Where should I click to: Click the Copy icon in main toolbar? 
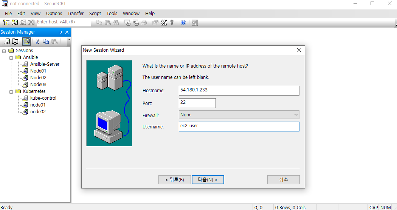click(99, 23)
